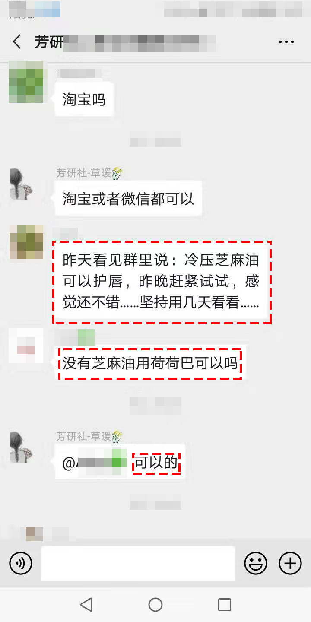Click the message text input field
The image size is (311, 622).
point(138,563)
